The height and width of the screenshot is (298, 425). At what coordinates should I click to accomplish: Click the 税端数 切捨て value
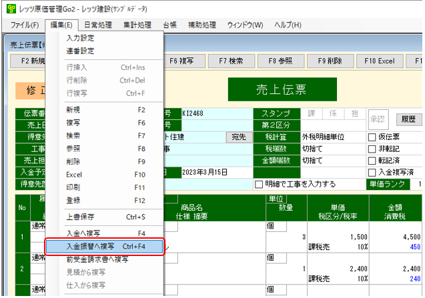click(x=333, y=149)
